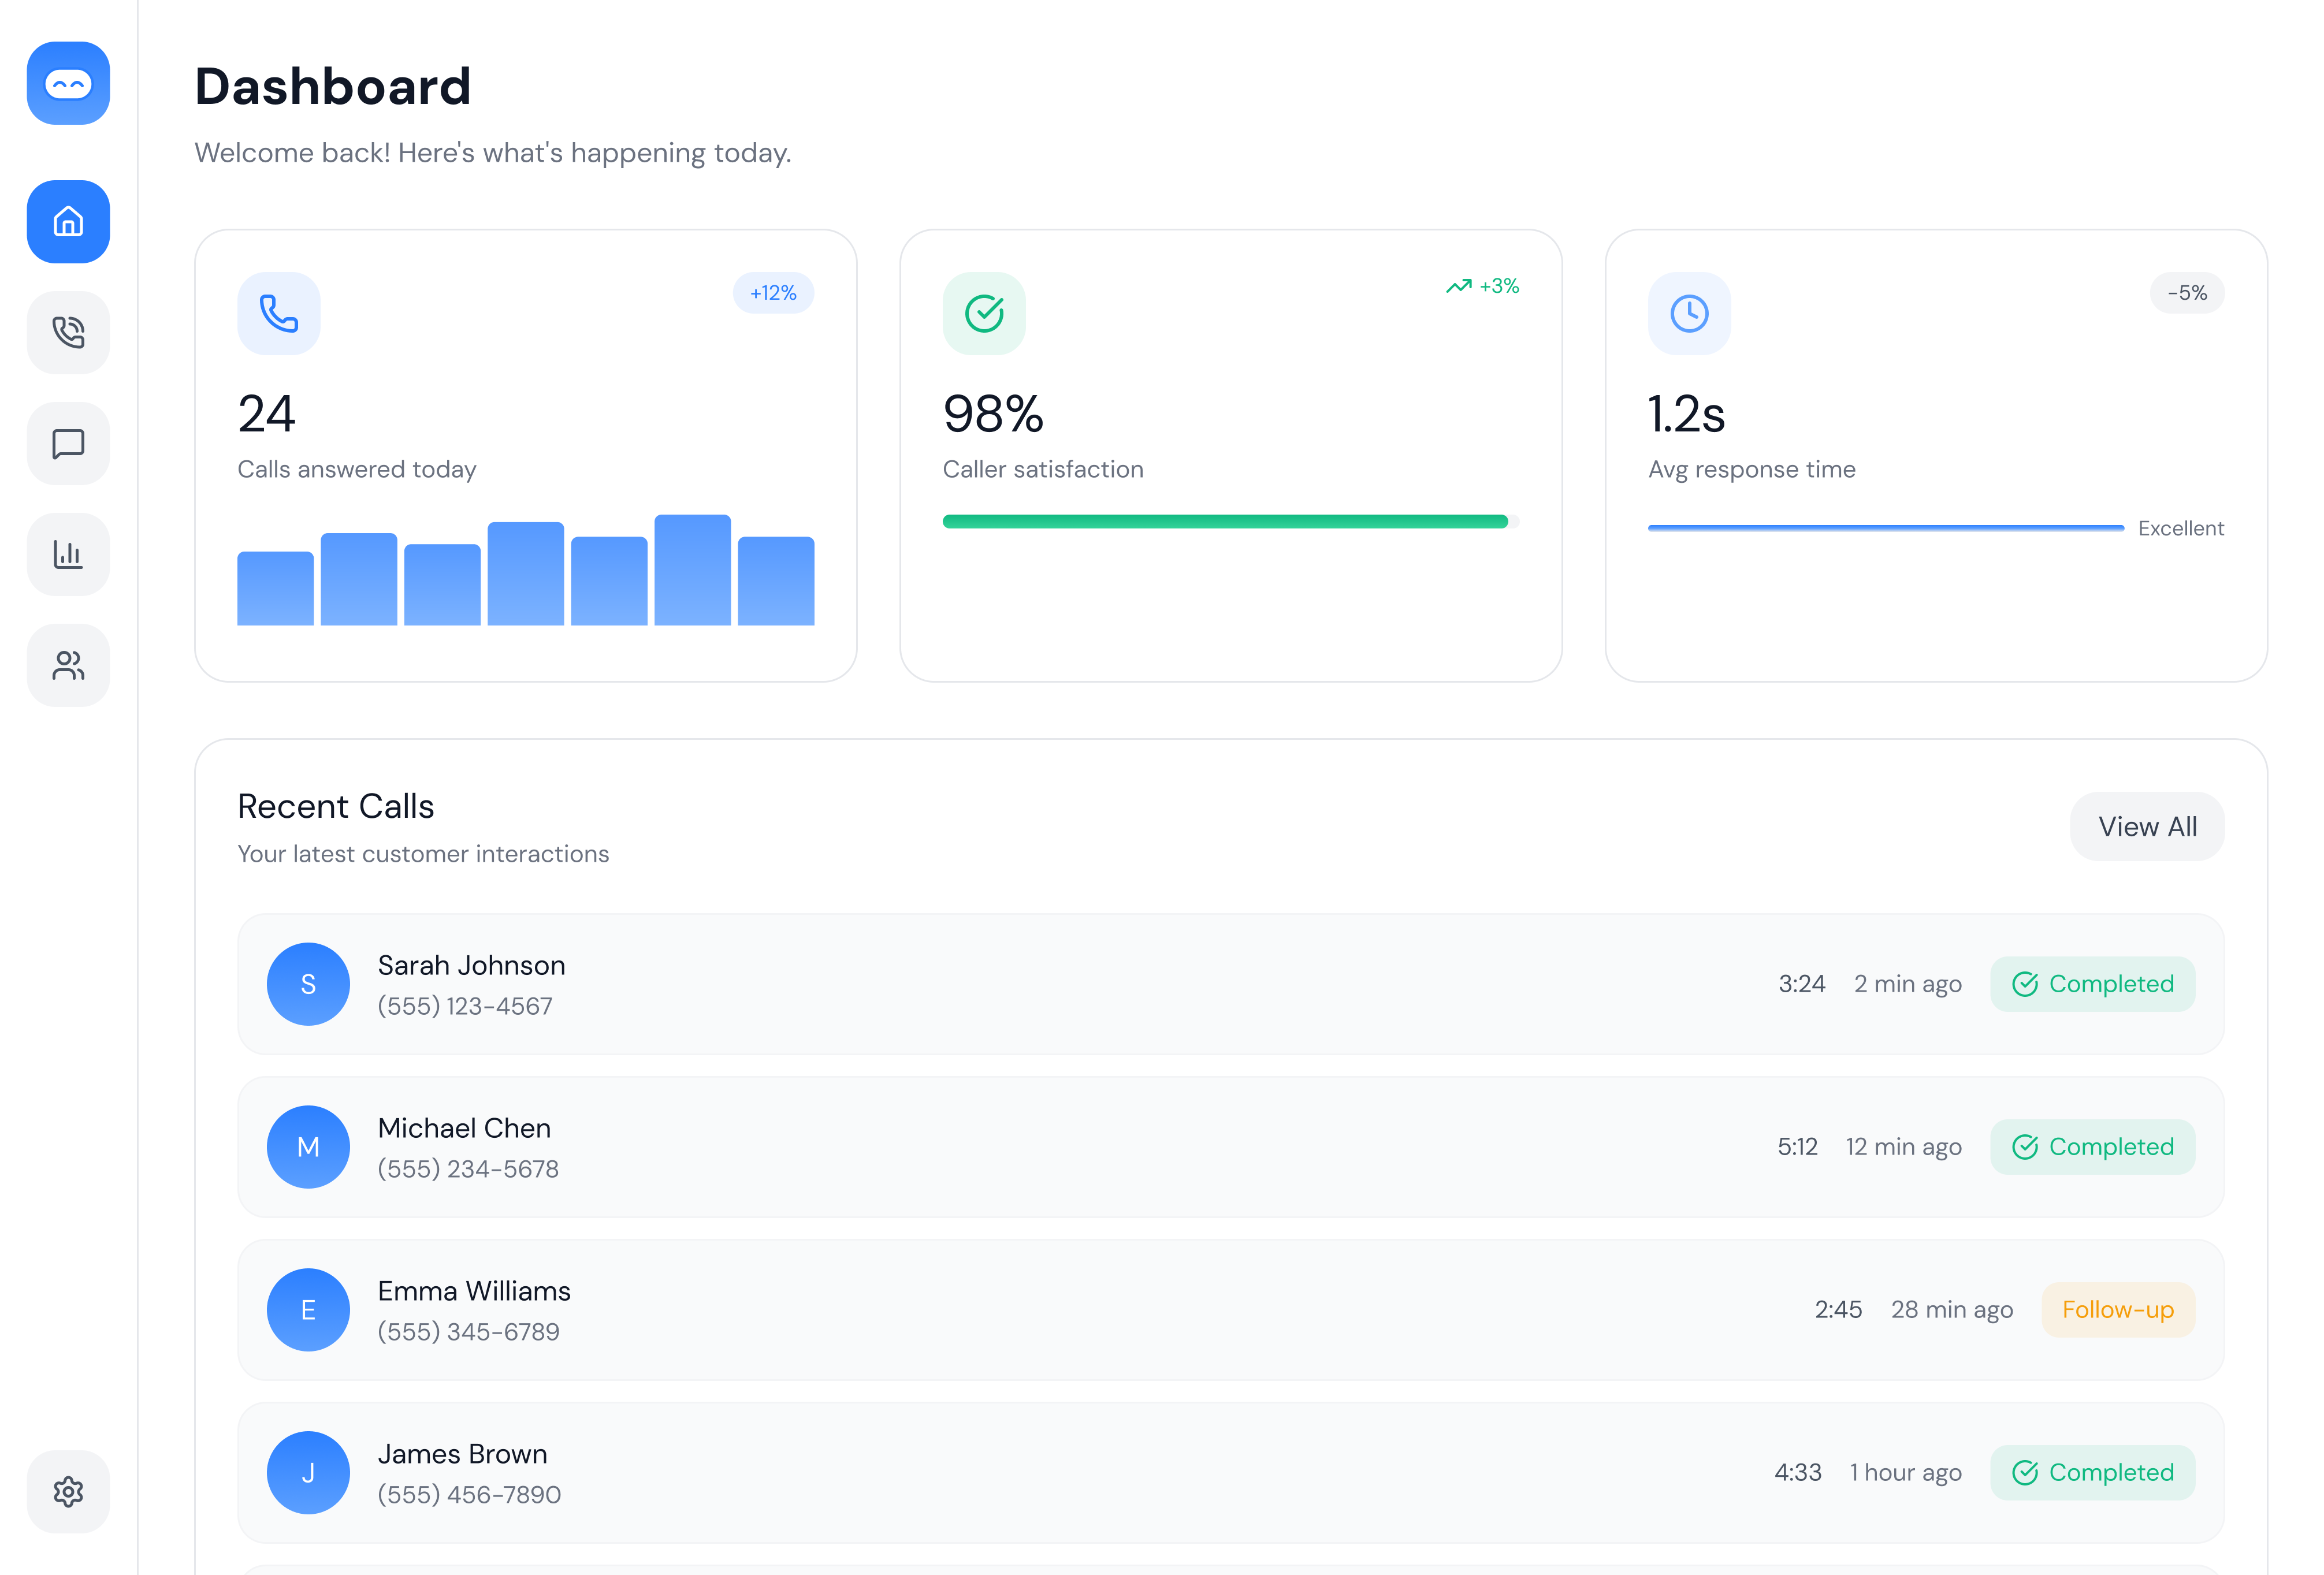The image size is (2324, 1575).
Task: Open the Contacts people icon in sidebar
Action: [x=68, y=665]
